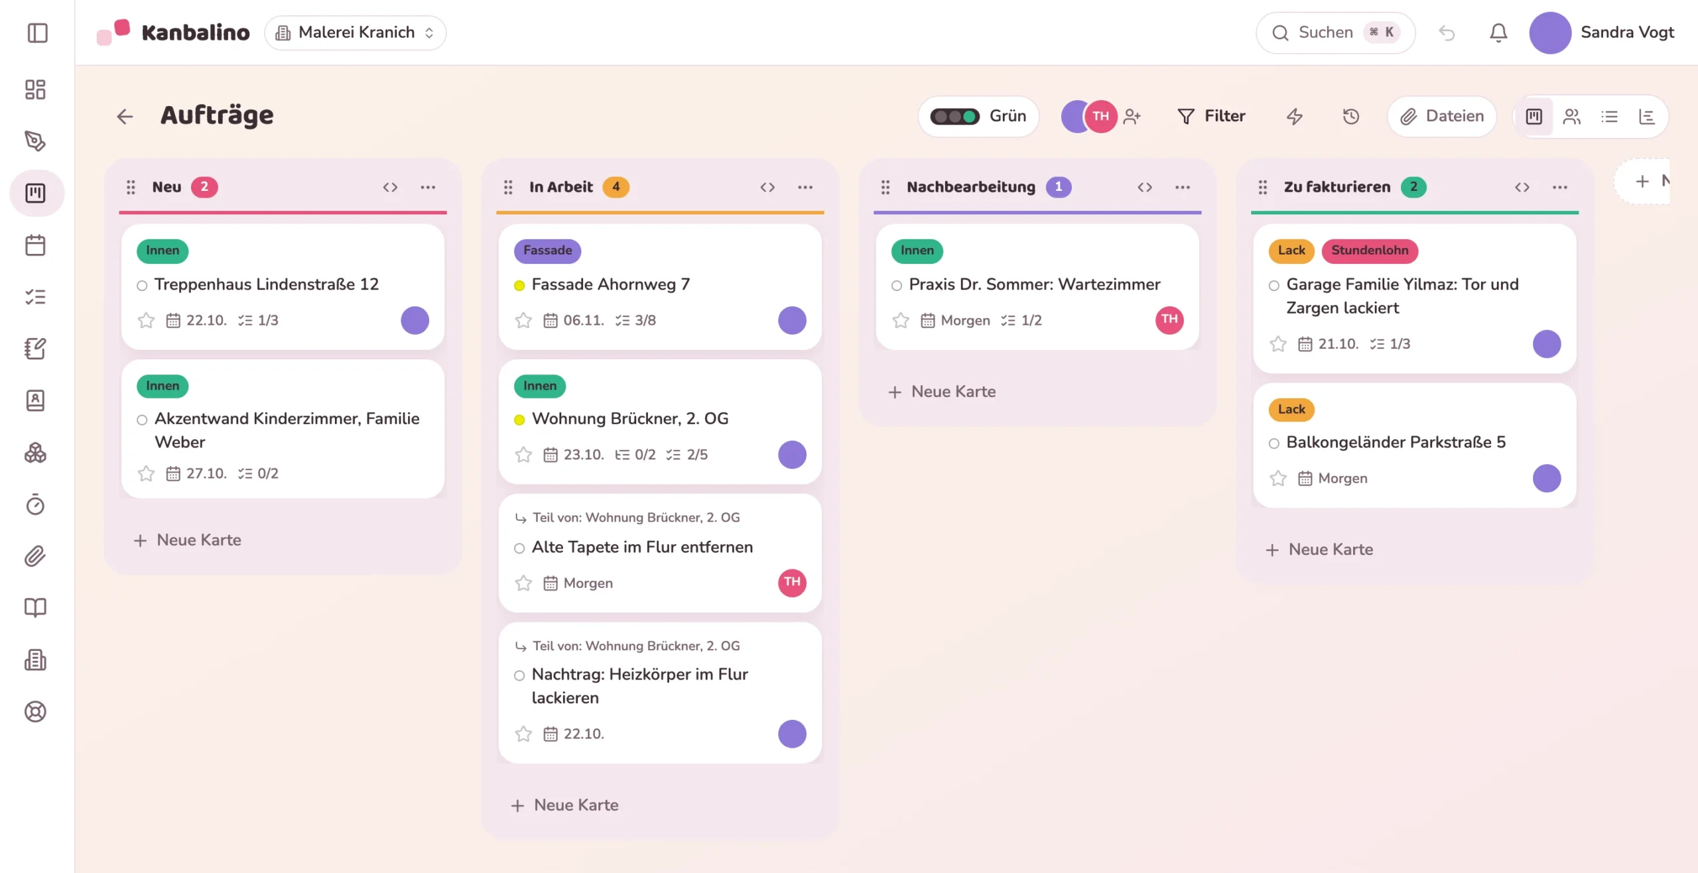Image resolution: width=1698 pixels, height=873 pixels.
Task: Collapse the Neu column with arrows
Action: (x=390, y=188)
